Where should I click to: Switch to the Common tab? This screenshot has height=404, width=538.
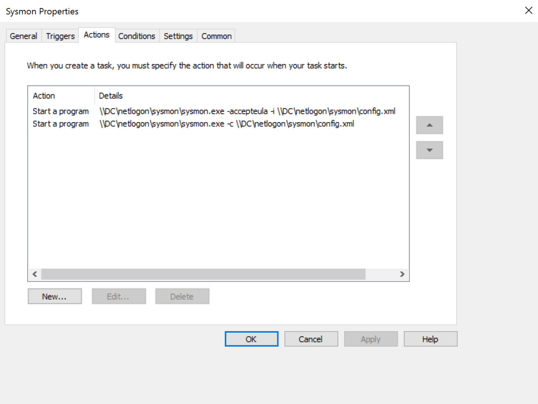point(216,36)
